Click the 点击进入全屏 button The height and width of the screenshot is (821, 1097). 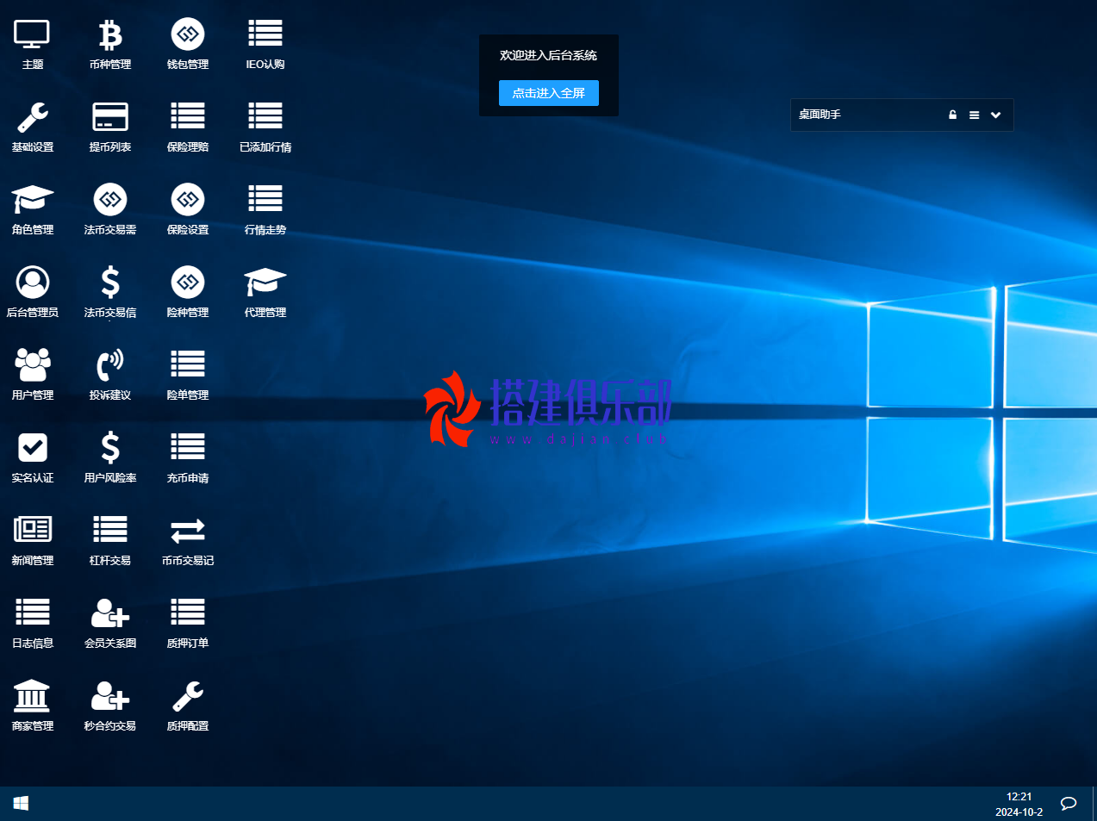tap(549, 93)
